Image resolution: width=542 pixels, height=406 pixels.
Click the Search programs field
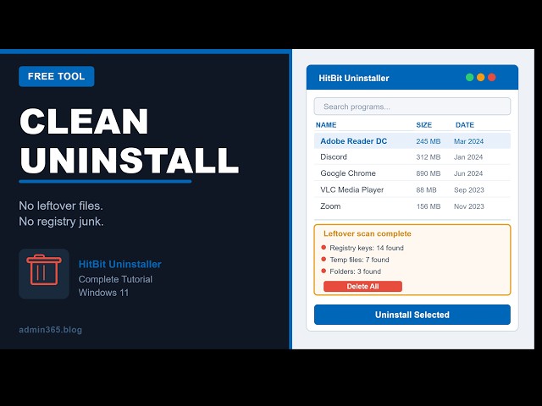pyautogui.click(x=412, y=107)
